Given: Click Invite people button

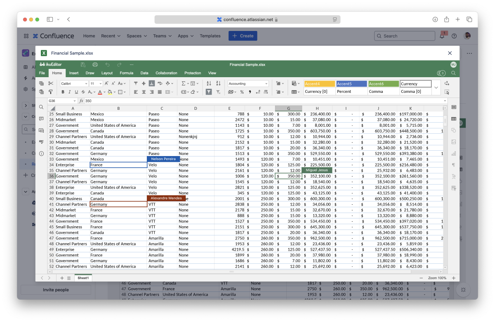Looking at the screenshot, I should (x=56, y=290).
